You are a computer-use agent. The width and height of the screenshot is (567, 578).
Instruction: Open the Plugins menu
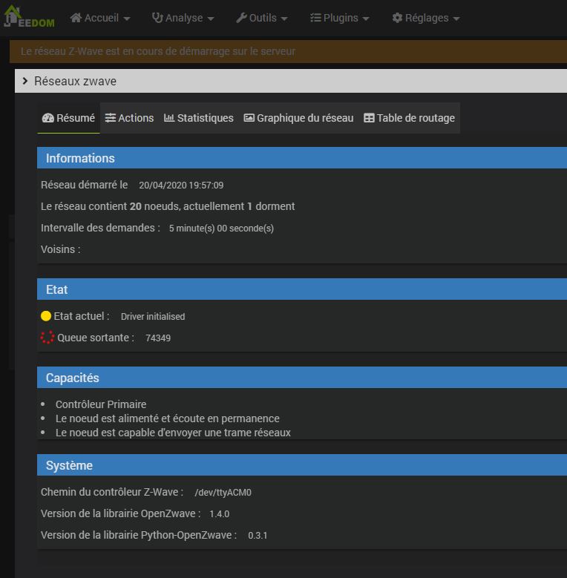click(x=340, y=18)
